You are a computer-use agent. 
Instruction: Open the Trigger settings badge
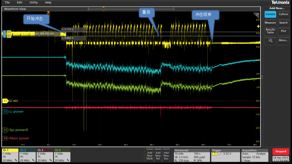pos(225,155)
